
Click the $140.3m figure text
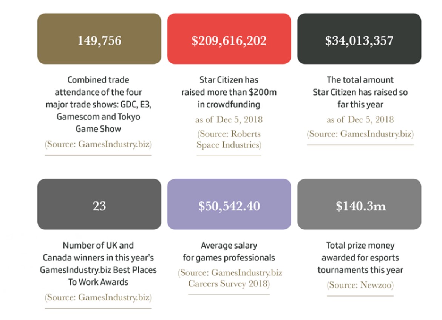click(x=360, y=206)
